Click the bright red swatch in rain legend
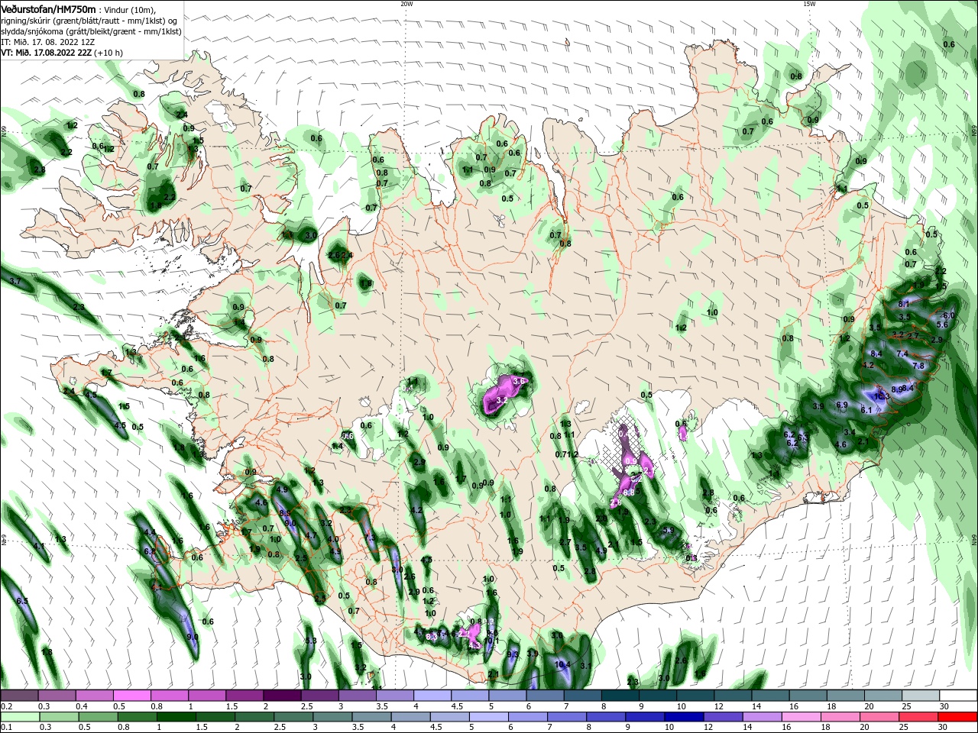Image resolution: width=978 pixels, height=733 pixels. coord(958,717)
